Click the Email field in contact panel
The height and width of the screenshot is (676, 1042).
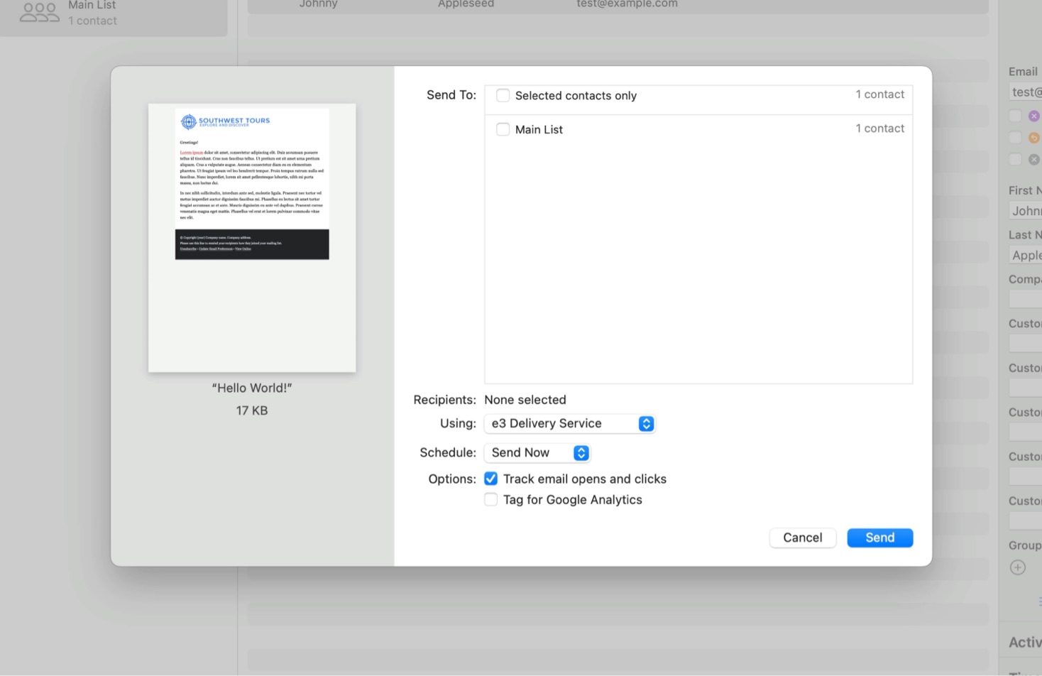pyautogui.click(x=1026, y=92)
